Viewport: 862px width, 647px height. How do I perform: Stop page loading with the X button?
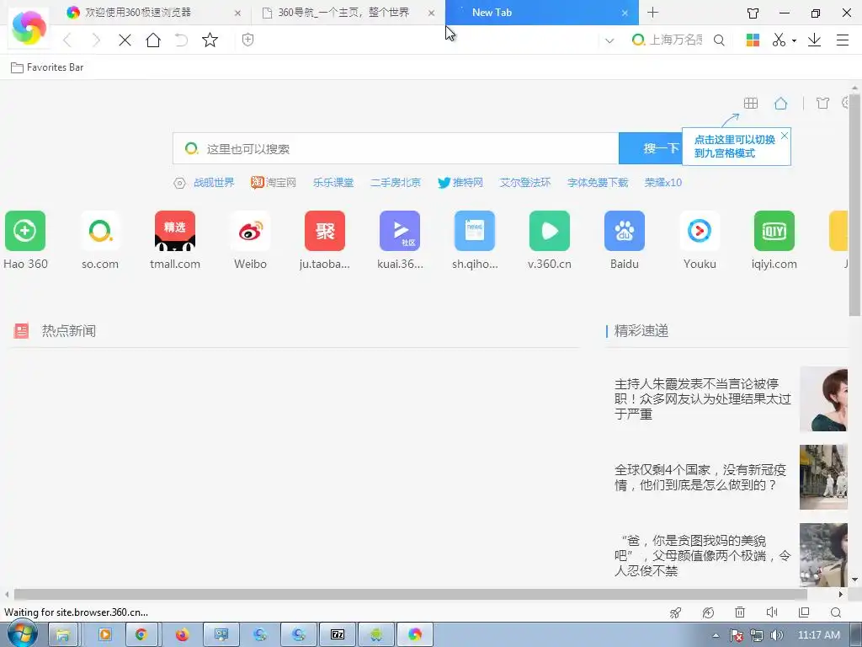coord(125,40)
